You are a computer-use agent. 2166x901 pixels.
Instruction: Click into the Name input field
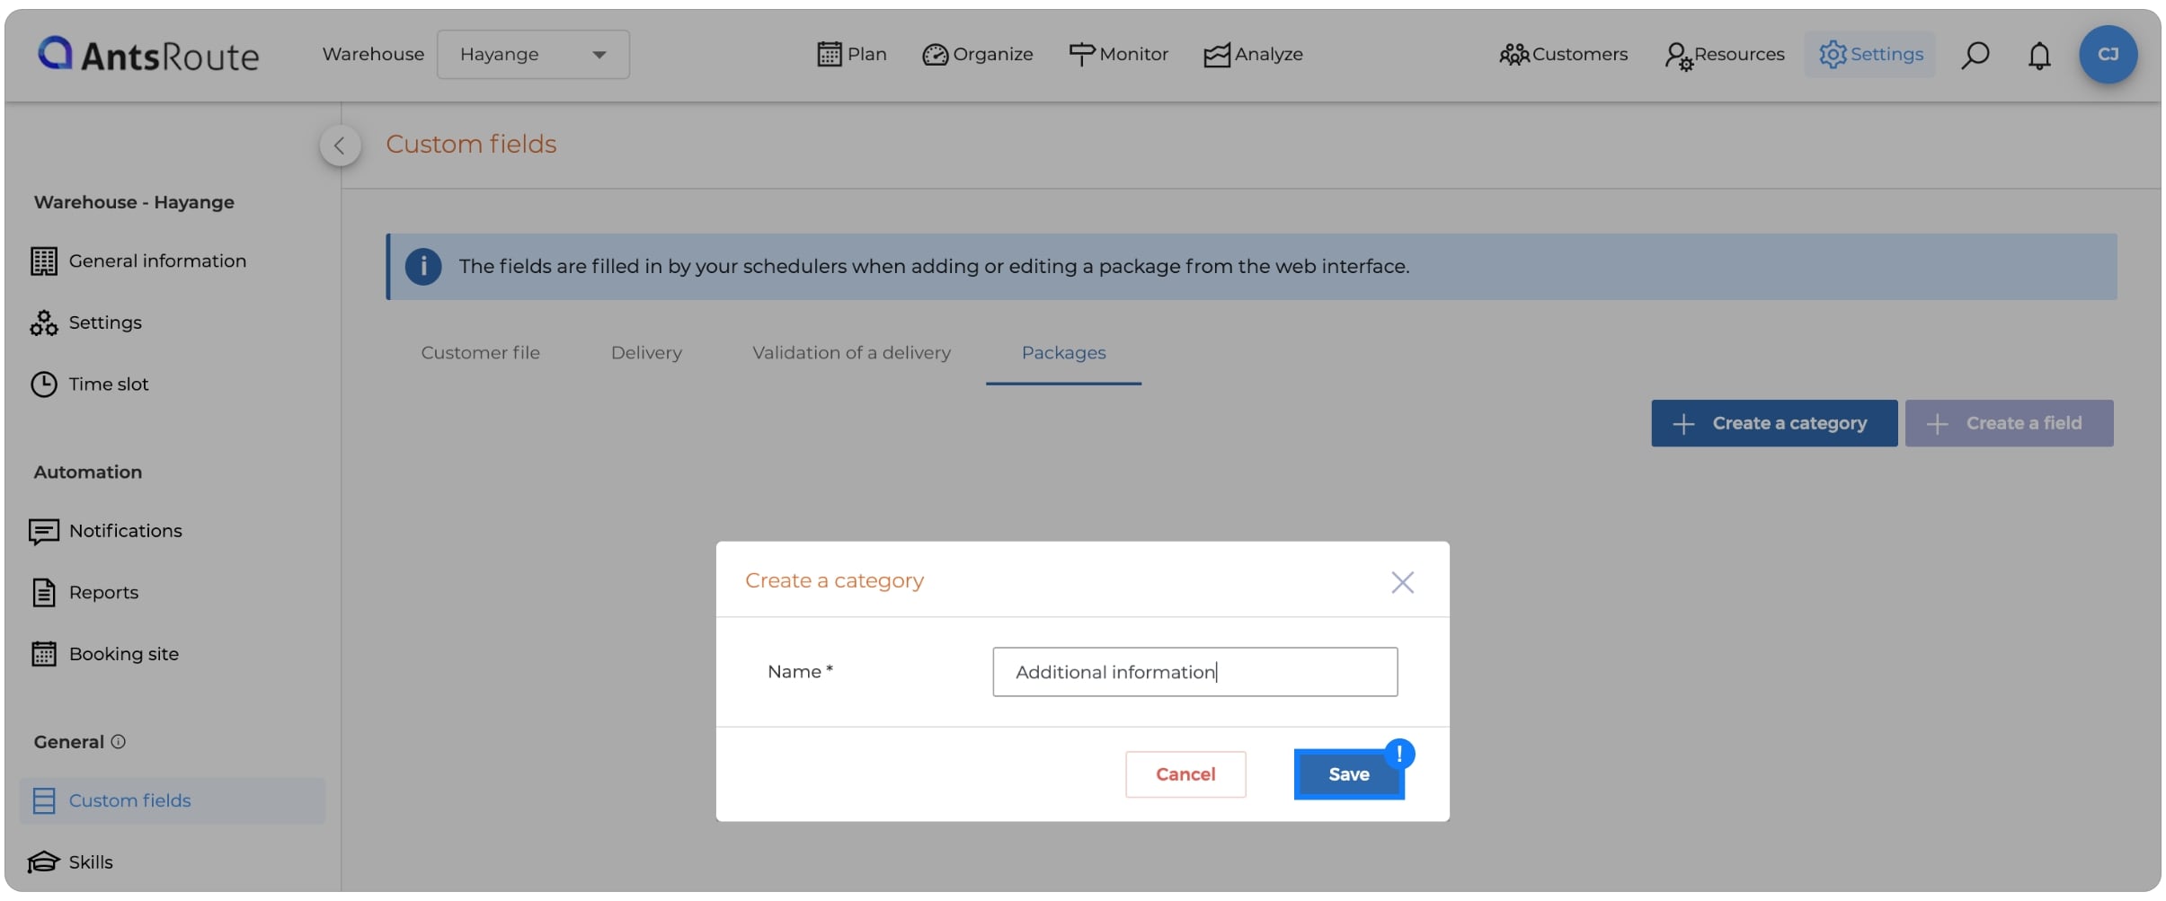click(1194, 672)
